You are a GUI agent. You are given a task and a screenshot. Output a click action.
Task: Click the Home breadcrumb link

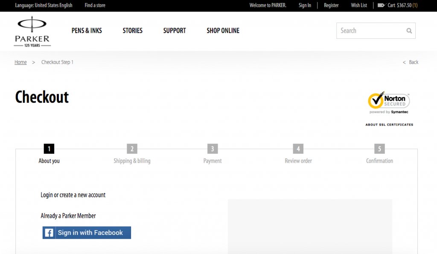(x=20, y=62)
